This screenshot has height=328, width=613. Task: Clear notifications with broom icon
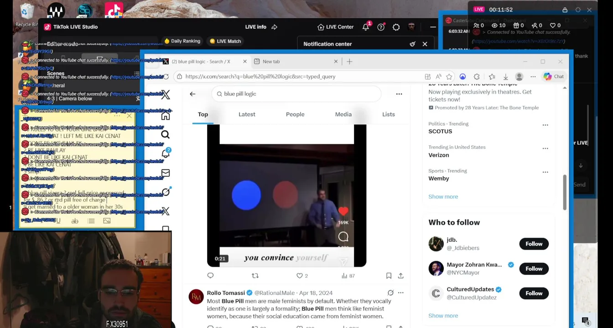[x=412, y=44]
